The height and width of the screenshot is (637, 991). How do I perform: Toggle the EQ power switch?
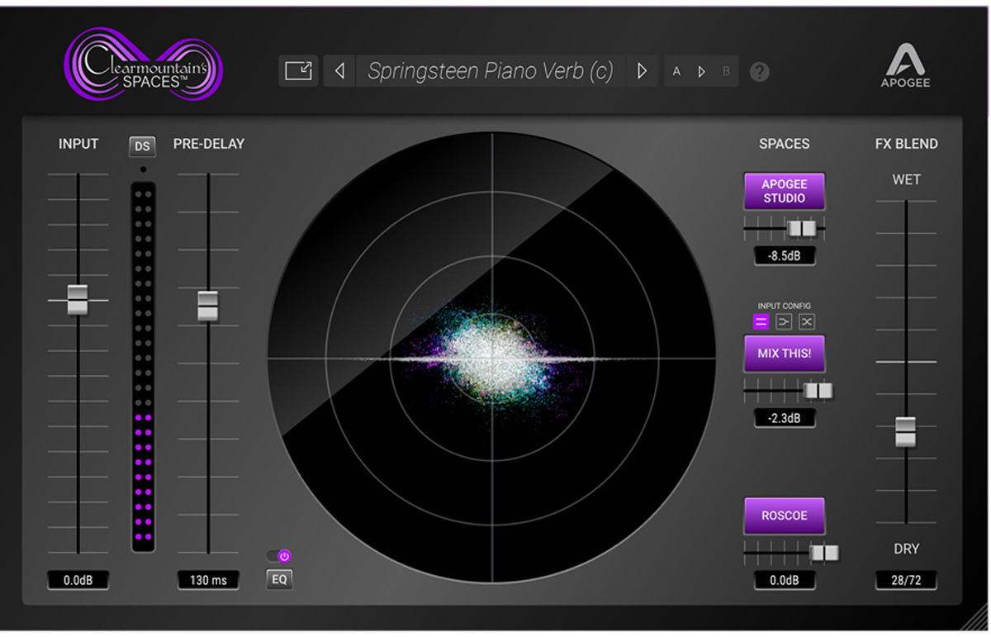(x=280, y=556)
